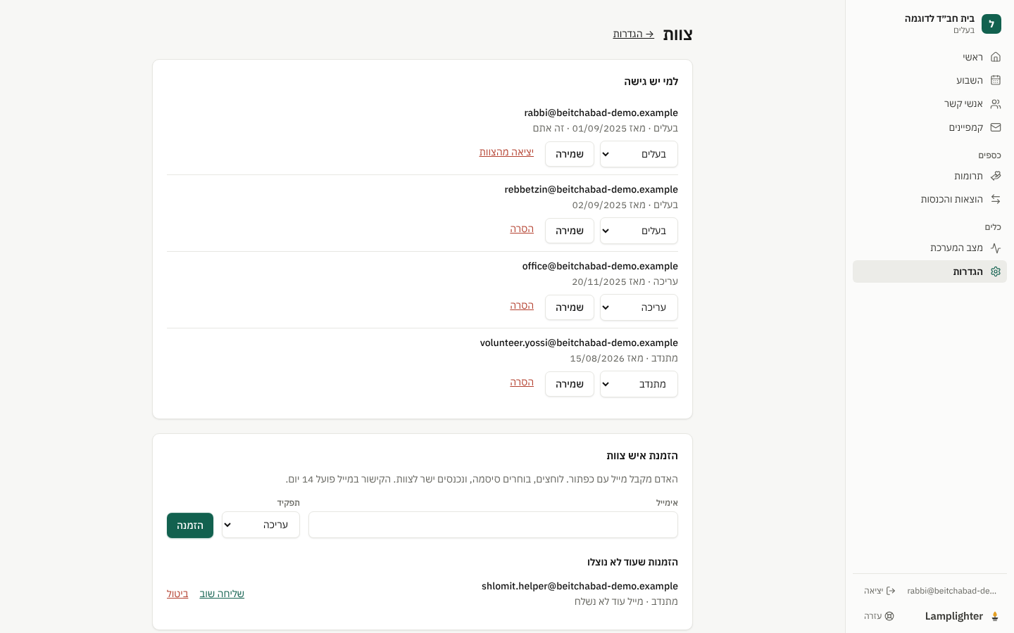Click הסרה link for volunteer.yossi@beitchabad-demo.example
1014x633 pixels.
click(x=522, y=382)
